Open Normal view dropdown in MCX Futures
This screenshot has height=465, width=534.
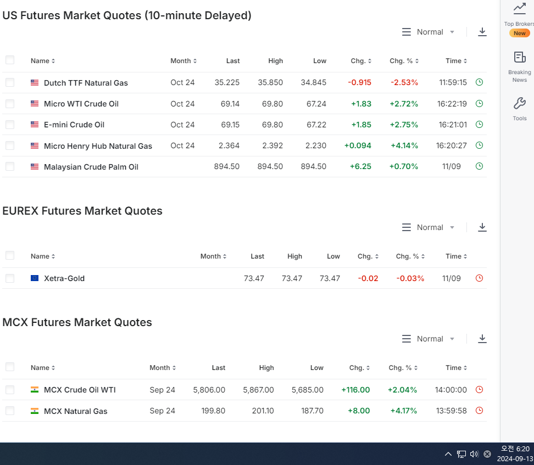436,339
